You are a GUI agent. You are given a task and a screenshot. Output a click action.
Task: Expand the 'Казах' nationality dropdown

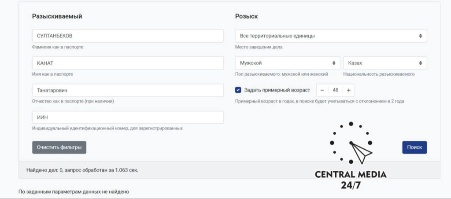(x=385, y=63)
